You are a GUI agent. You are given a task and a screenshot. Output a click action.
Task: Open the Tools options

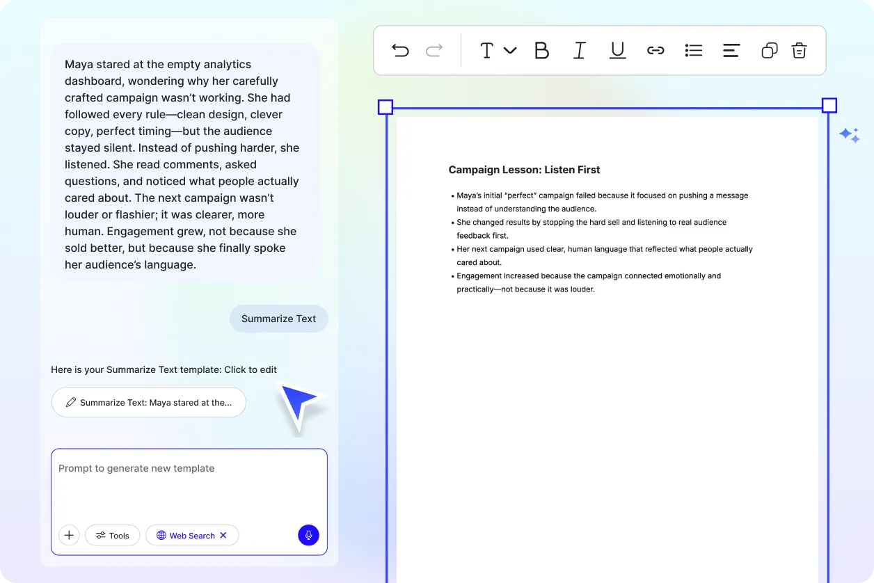tap(113, 535)
